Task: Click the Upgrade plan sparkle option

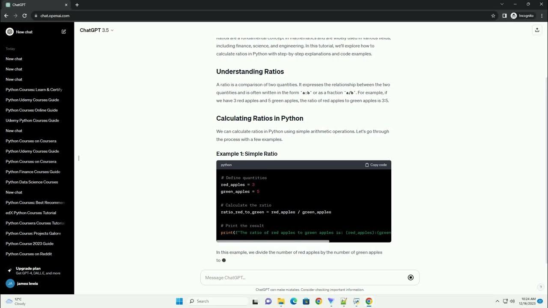Action: point(37,271)
